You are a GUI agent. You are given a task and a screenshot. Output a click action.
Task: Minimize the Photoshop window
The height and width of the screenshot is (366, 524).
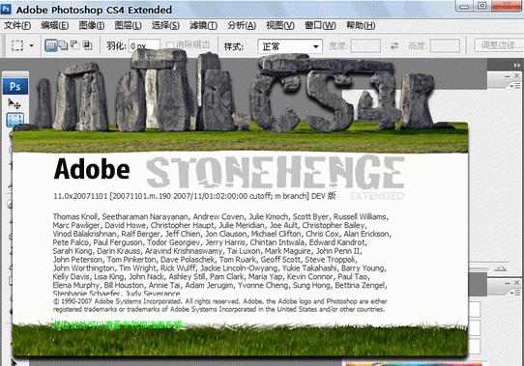pyautogui.click(x=464, y=6)
